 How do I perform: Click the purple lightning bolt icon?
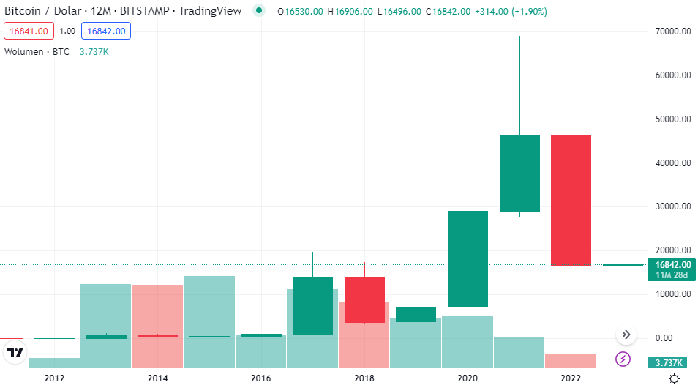click(623, 359)
